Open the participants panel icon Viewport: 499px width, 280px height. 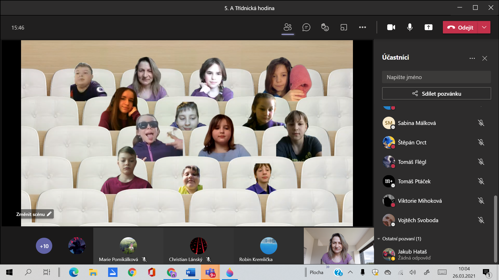(x=287, y=27)
